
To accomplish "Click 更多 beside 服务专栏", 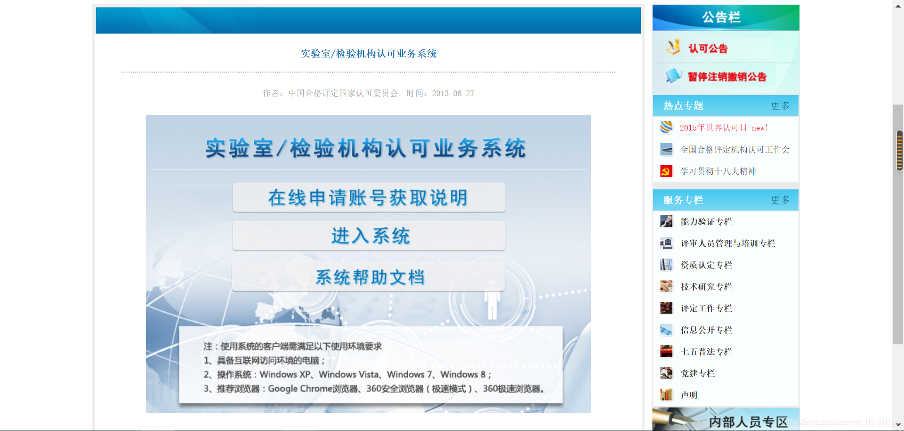I will [x=780, y=200].
